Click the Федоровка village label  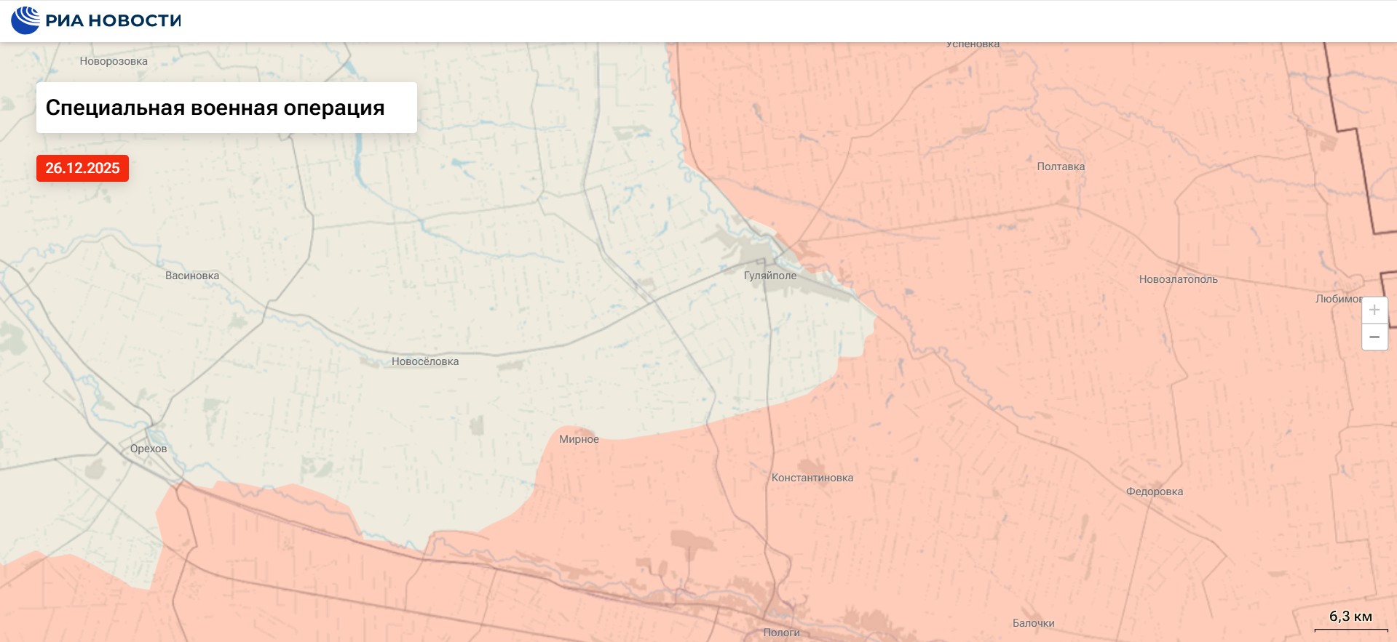[x=1154, y=491]
